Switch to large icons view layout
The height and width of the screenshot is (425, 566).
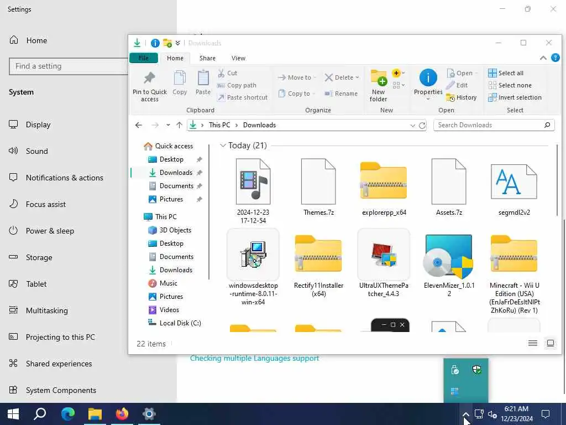click(551, 343)
